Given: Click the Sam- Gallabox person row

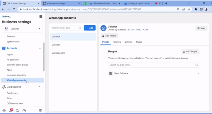Looking at the screenshot, I should (x=153, y=73).
